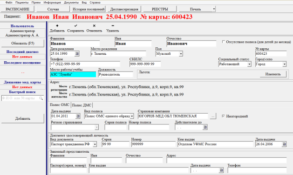Image resolution: width=293 pixels, height=175 pixels.
Task: Click the Кем выдан field Отделом УФМС
Action: (x=215, y=144)
